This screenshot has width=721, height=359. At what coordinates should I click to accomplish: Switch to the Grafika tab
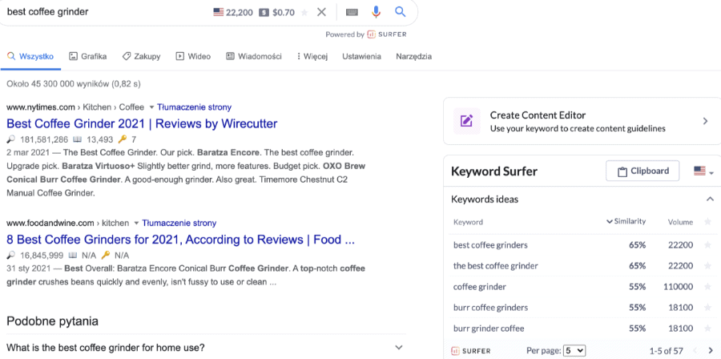pyautogui.click(x=88, y=57)
